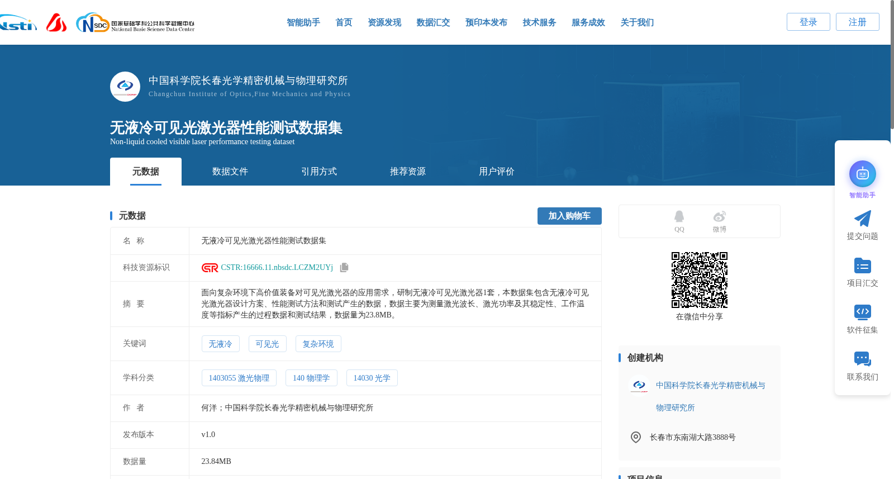Open the 中国科学院长春光学精密机械与物理研究所 institution link
This screenshot has height=479, width=894.
tap(710, 396)
